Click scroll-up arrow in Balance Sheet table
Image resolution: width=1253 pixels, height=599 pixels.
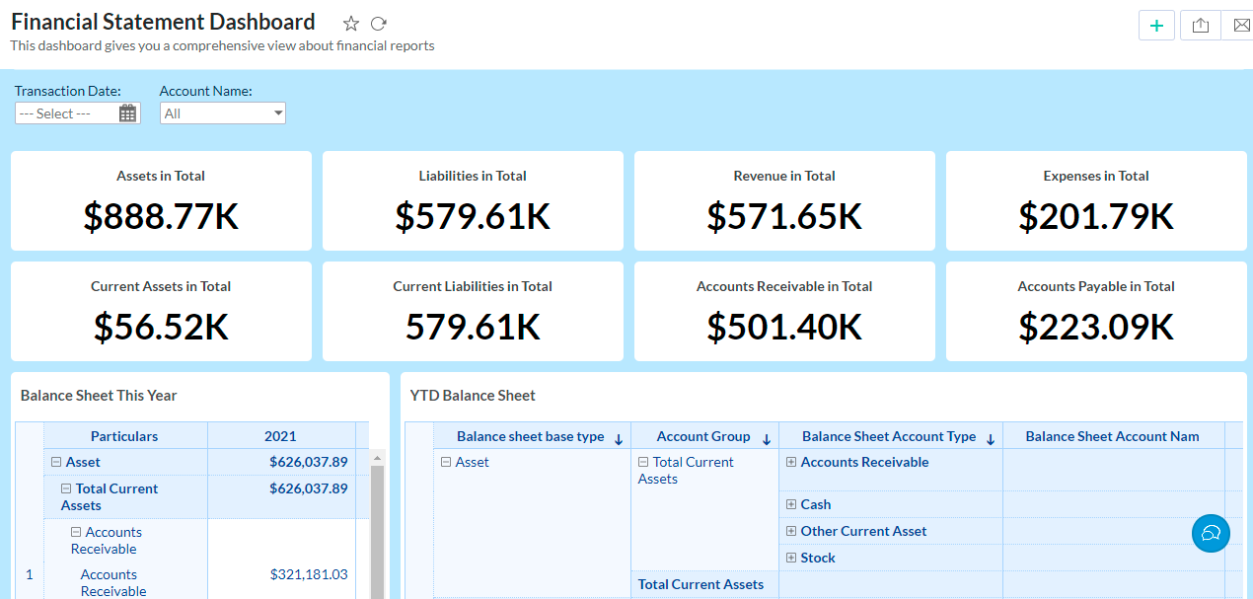tap(377, 458)
